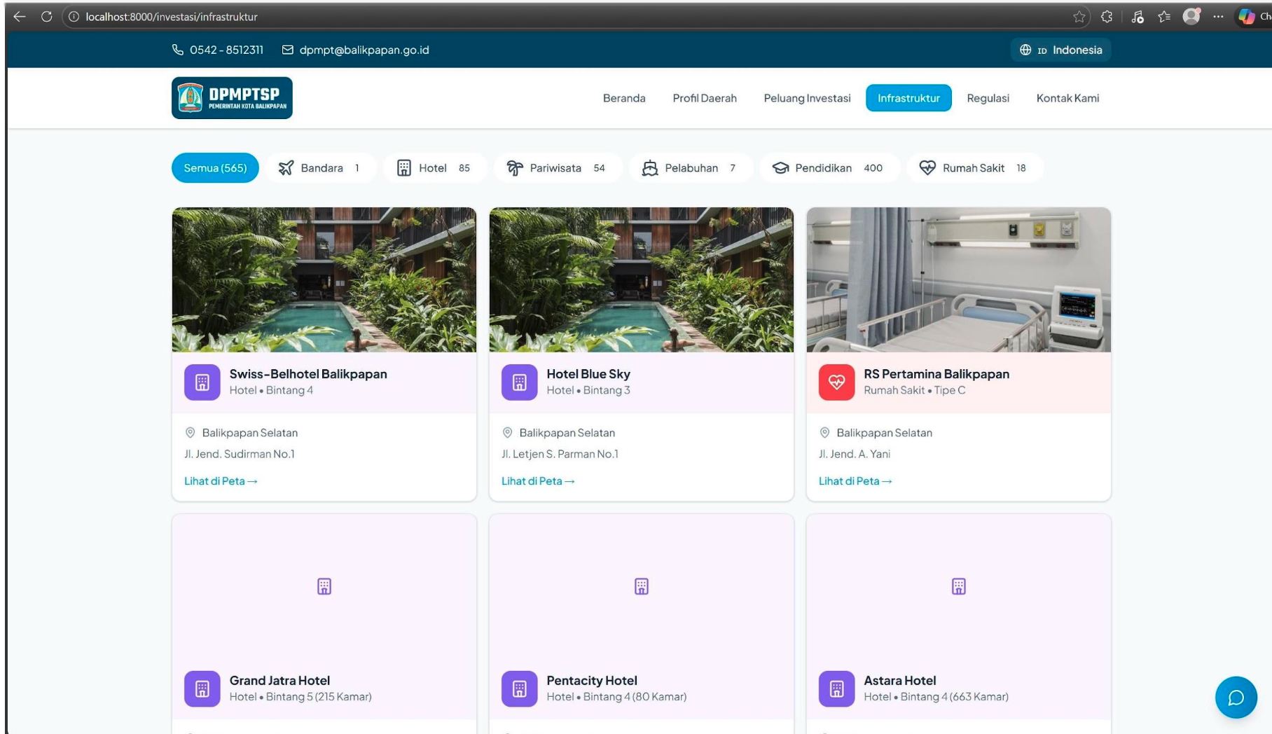The image size is (1272, 734).
Task: Open Regulasi menu item
Action: tap(988, 98)
